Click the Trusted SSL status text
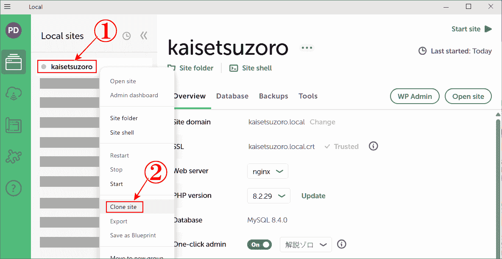Viewport: 502px width, 259px height. click(x=346, y=146)
